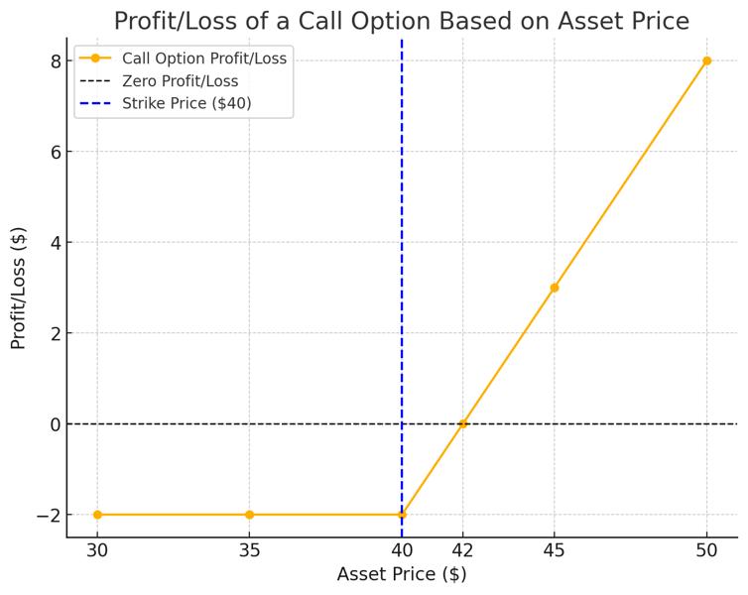
Task: Click the chart title text
Action: [401, 21]
